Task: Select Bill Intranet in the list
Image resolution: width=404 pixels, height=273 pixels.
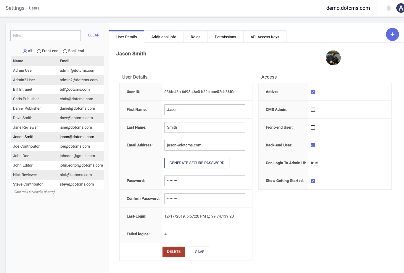Action: (57, 90)
